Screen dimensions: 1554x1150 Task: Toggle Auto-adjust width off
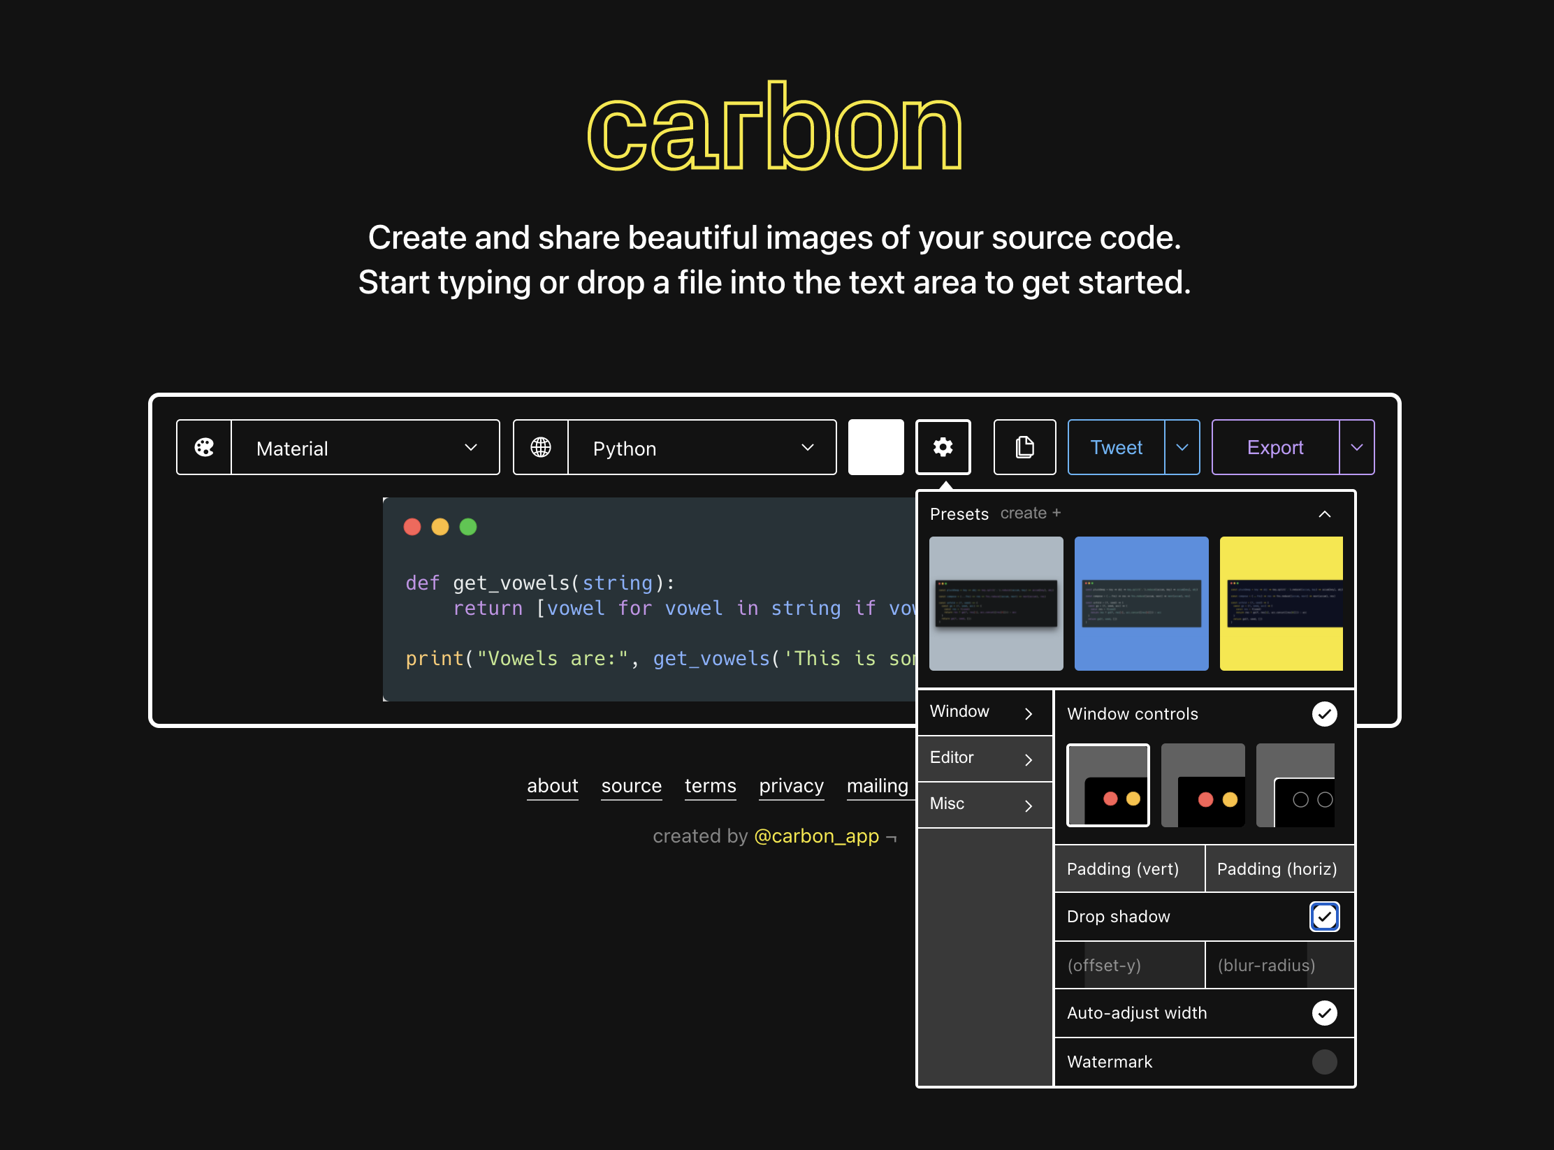1324,1013
